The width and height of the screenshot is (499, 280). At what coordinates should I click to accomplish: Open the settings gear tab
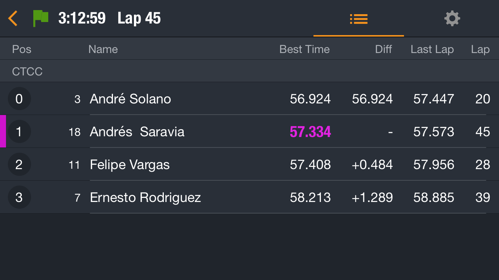[x=452, y=18]
